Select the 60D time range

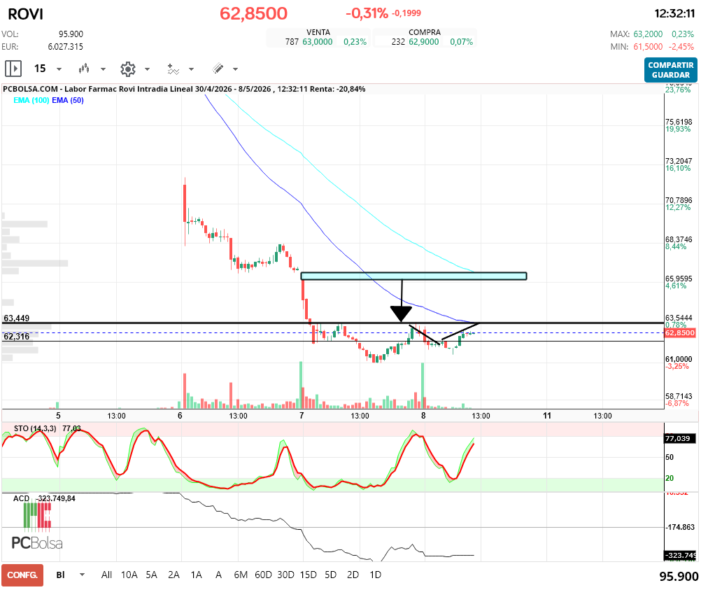[x=263, y=575]
